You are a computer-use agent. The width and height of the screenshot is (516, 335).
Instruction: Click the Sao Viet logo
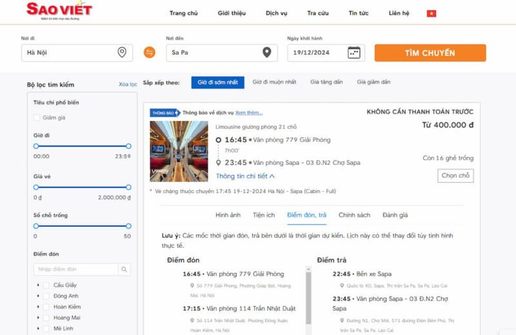[x=59, y=10]
